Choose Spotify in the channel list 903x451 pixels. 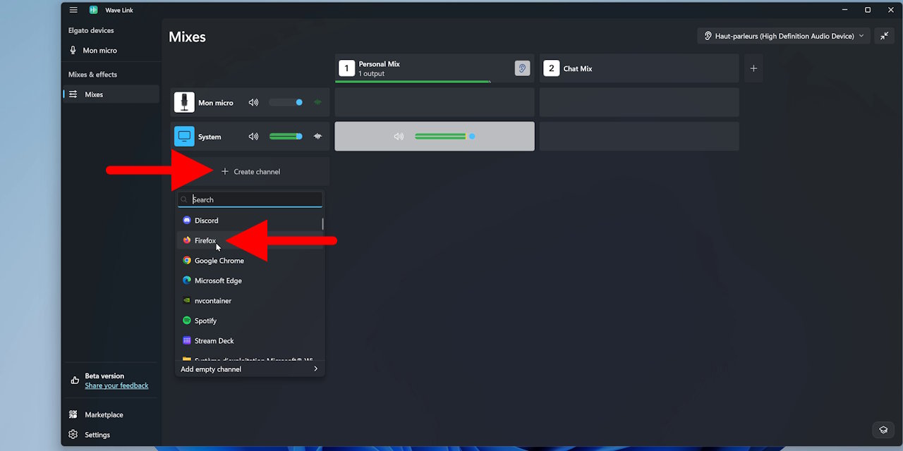point(205,321)
